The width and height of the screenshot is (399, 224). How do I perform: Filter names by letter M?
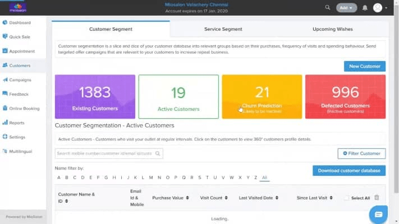[151, 178]
